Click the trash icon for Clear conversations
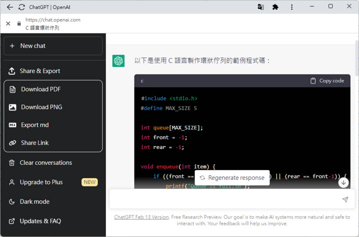The height and width of the screenshot is (237, 359). [x=12, y=163]
